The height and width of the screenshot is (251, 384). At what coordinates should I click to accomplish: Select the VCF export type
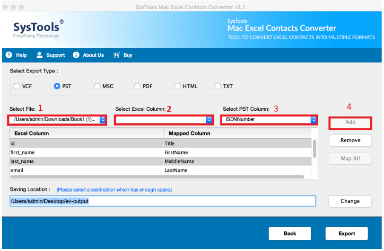[17, 86]
